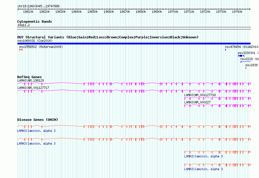
Task: Open transcript label LAMA3|NM_001127718
Action: pyautogui.click(x=200, y=95)
